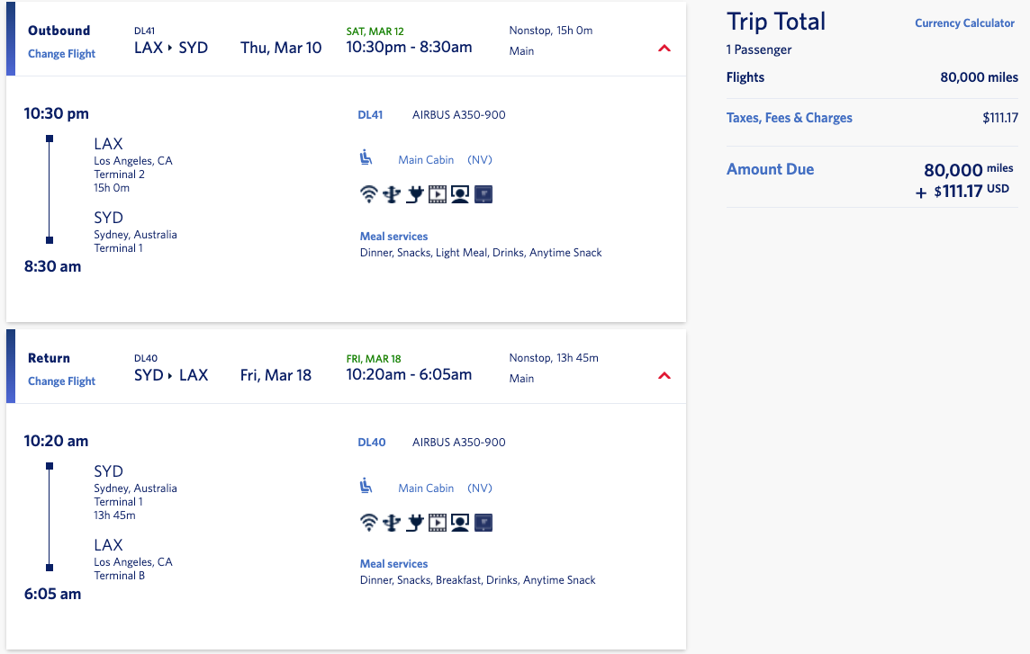
Task: Click Change Flight under Outbound
Action: pyautogui.click(x=61, y=54)
